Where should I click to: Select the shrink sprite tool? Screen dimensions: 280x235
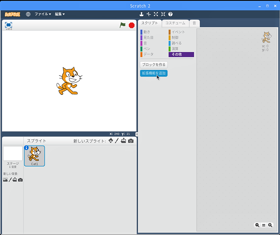[163, 14]
